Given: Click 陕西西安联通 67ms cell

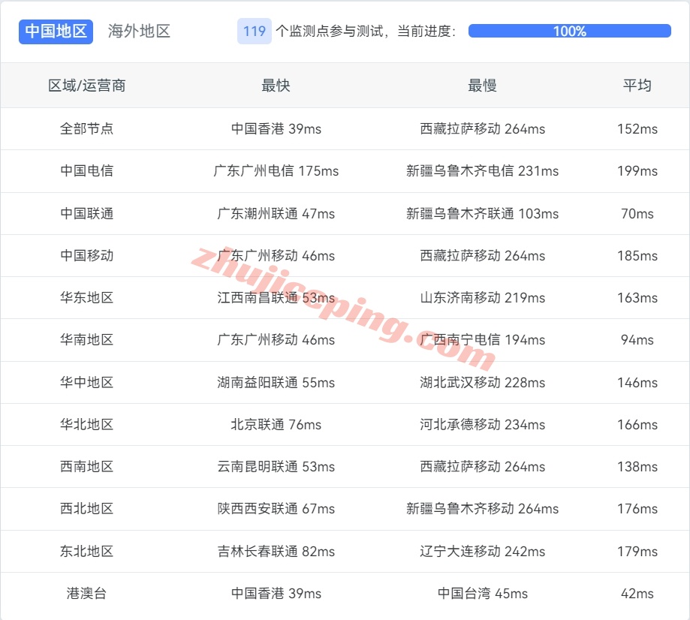Looking at the screenshot, I should 276,509.
